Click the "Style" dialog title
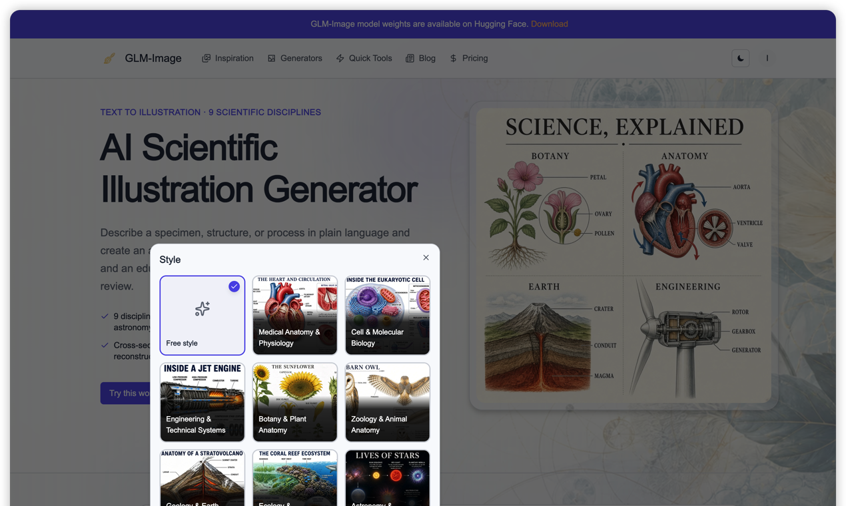This screenshot has width=846, height=506. pyautogui.click(x=170, y=260)
